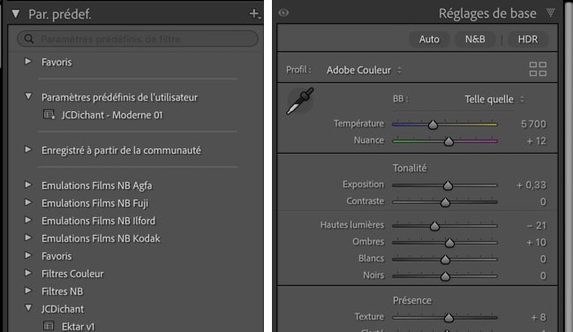Click the preset icon beside JCDichant - Moderne 01

(49, 115)
